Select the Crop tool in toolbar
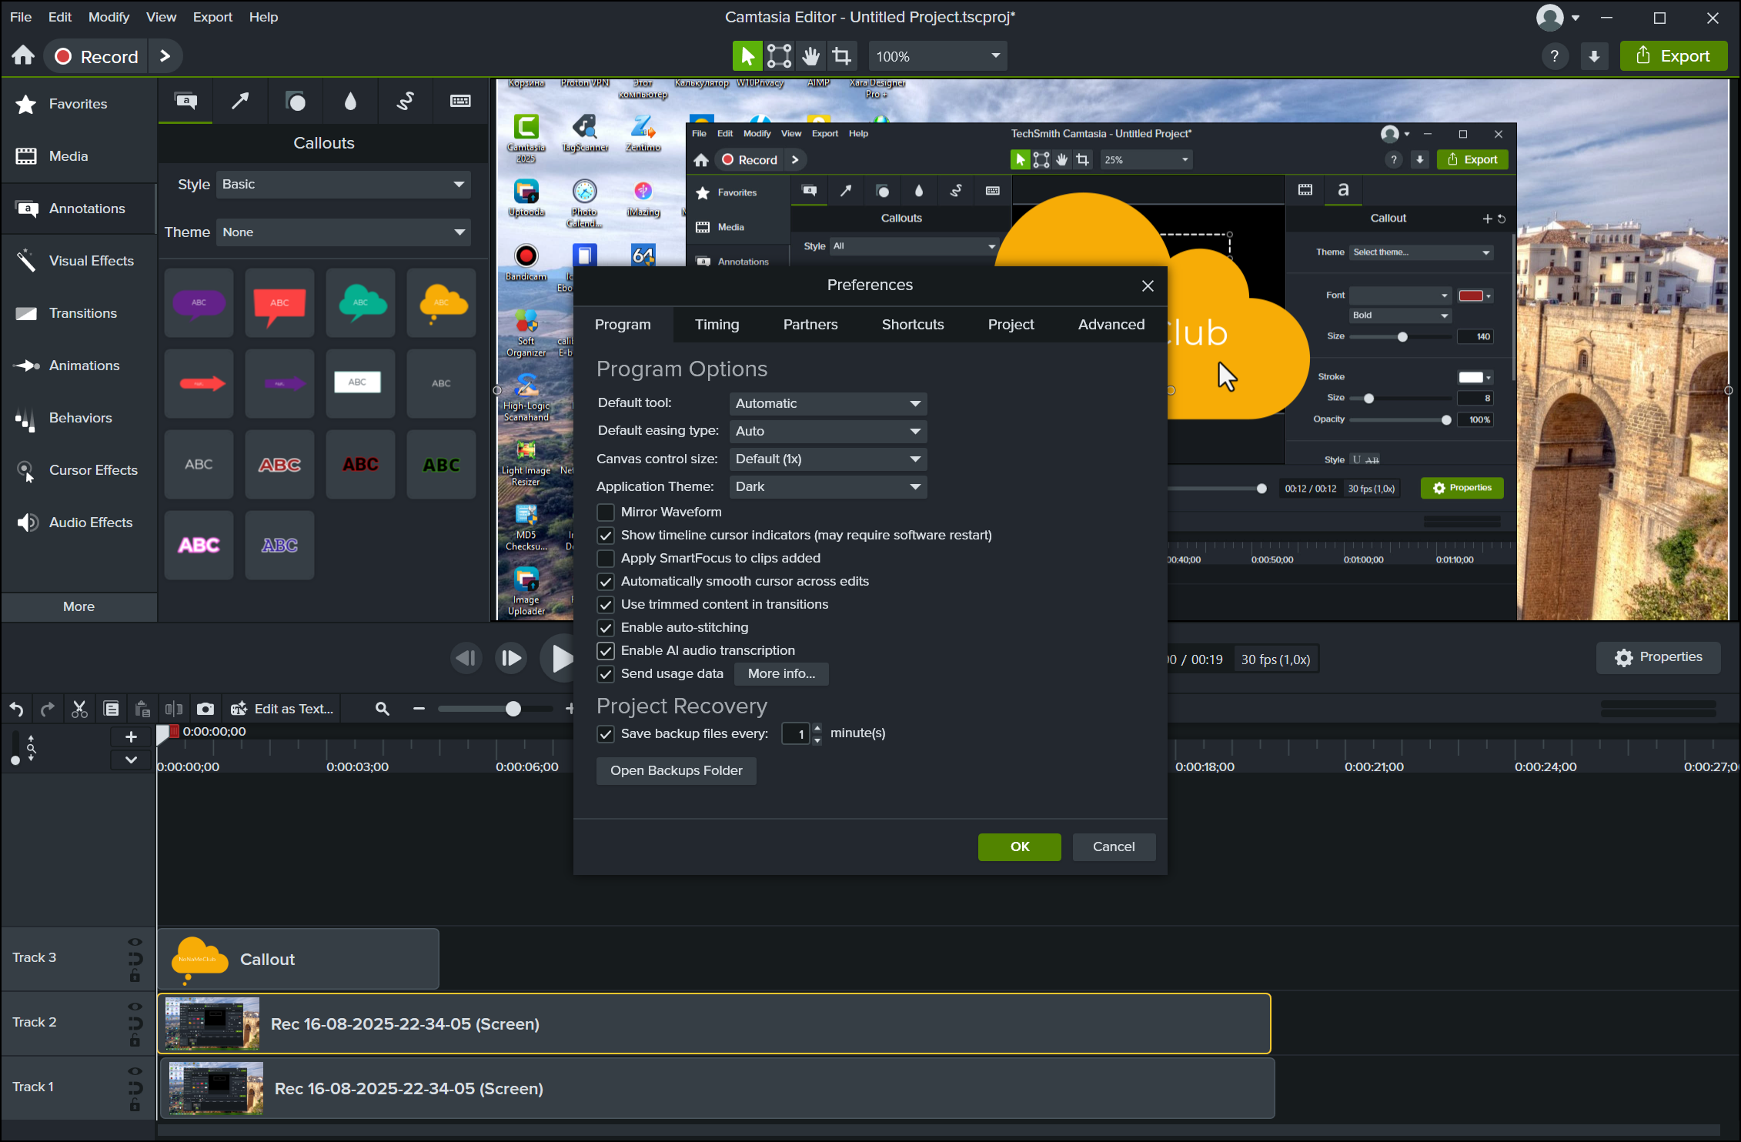The image size is (1741, 1142). pos(842,56)
